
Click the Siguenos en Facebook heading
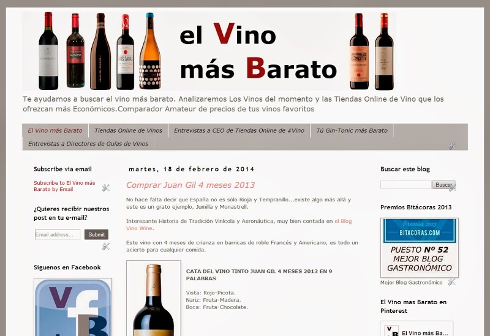tap(67, 267)
